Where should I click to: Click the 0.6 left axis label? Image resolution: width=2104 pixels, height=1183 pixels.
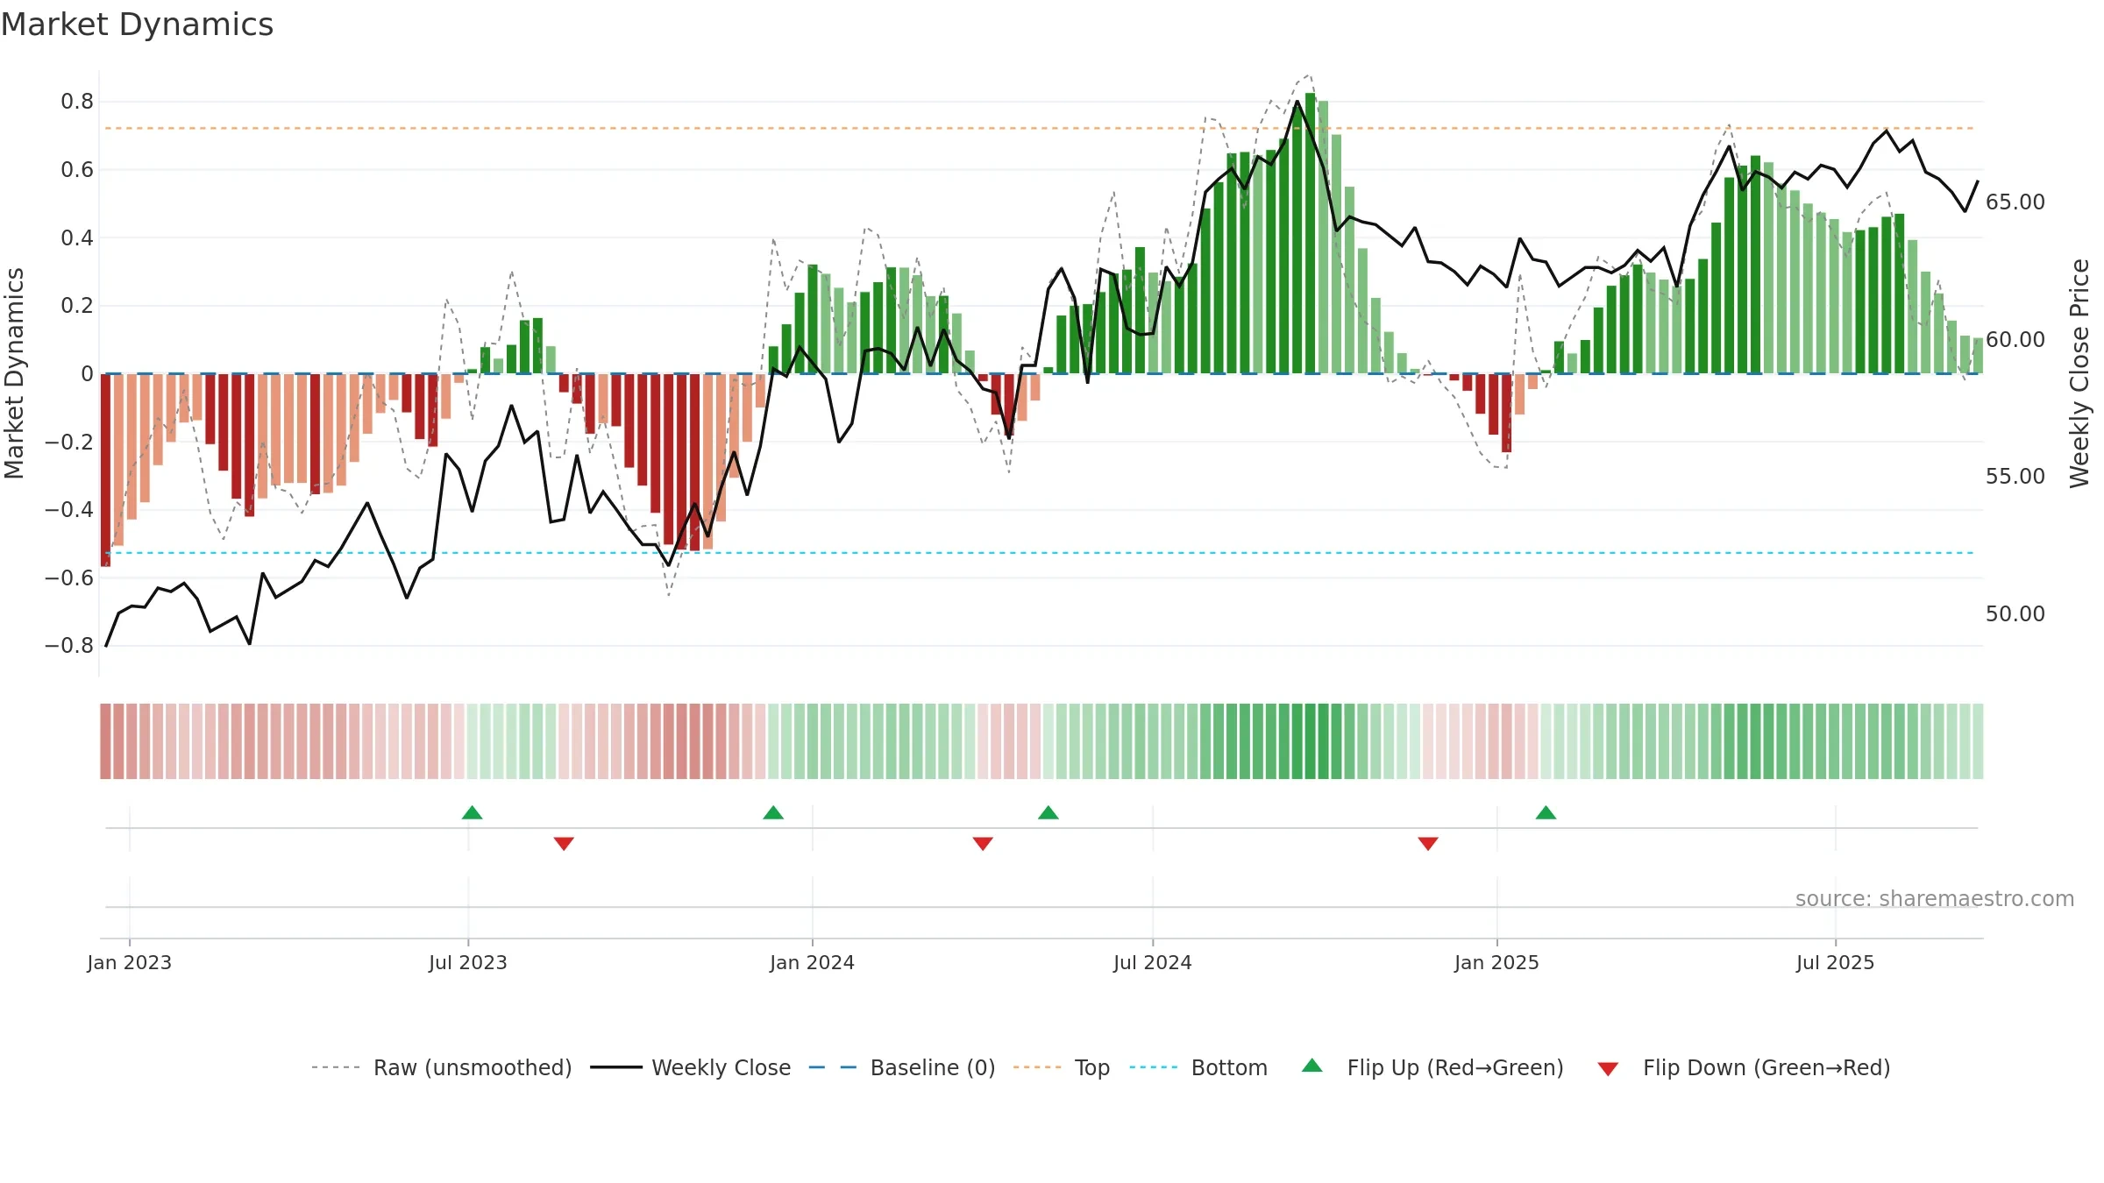tap(77, 170)
